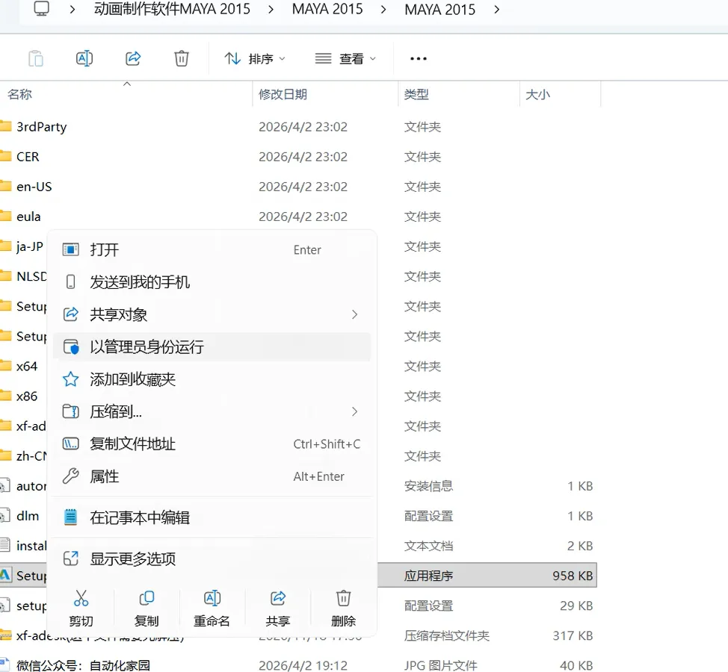Expand the chevron at the breadcrumb end

(497, 9)
